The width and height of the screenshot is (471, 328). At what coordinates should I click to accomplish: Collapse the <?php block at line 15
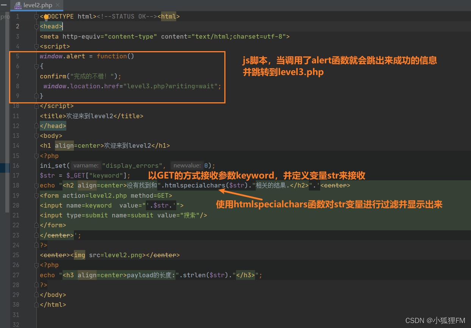pos(36,156)
